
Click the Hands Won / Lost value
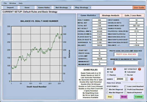pyautogui.click(x=136, y=26)
